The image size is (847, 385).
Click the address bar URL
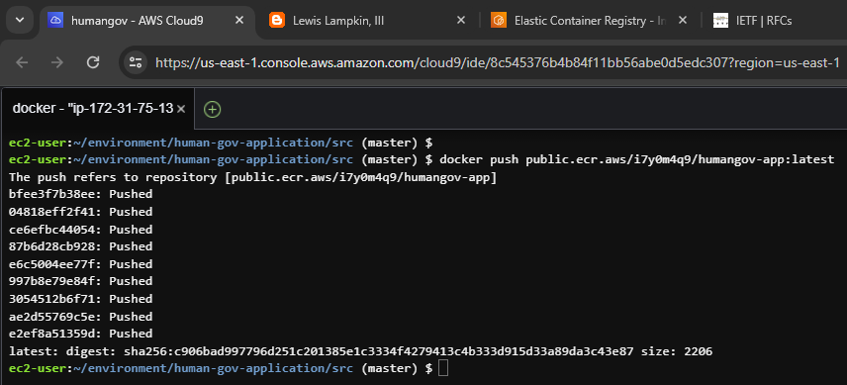498,63
